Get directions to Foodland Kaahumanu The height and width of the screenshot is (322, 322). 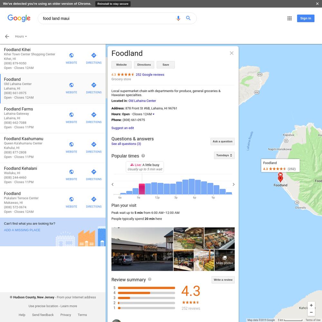coord(94,147)
